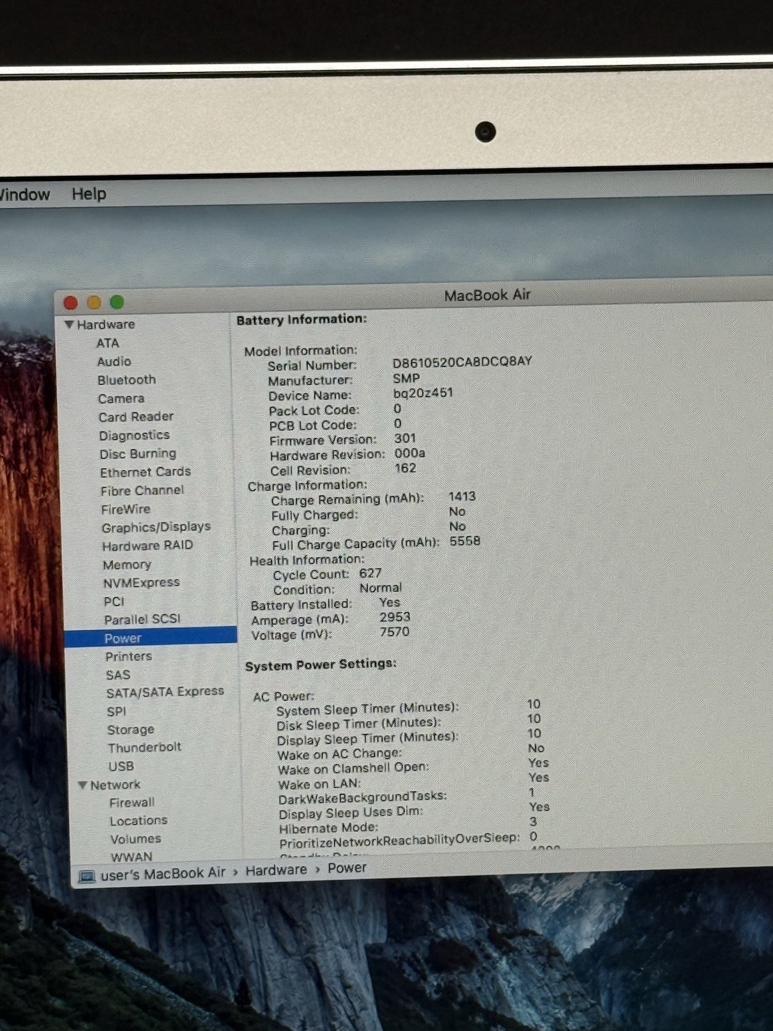The image size is (773, 1031).
Task: Select Card Reader in the sidebar
Action: pos(136,417)
